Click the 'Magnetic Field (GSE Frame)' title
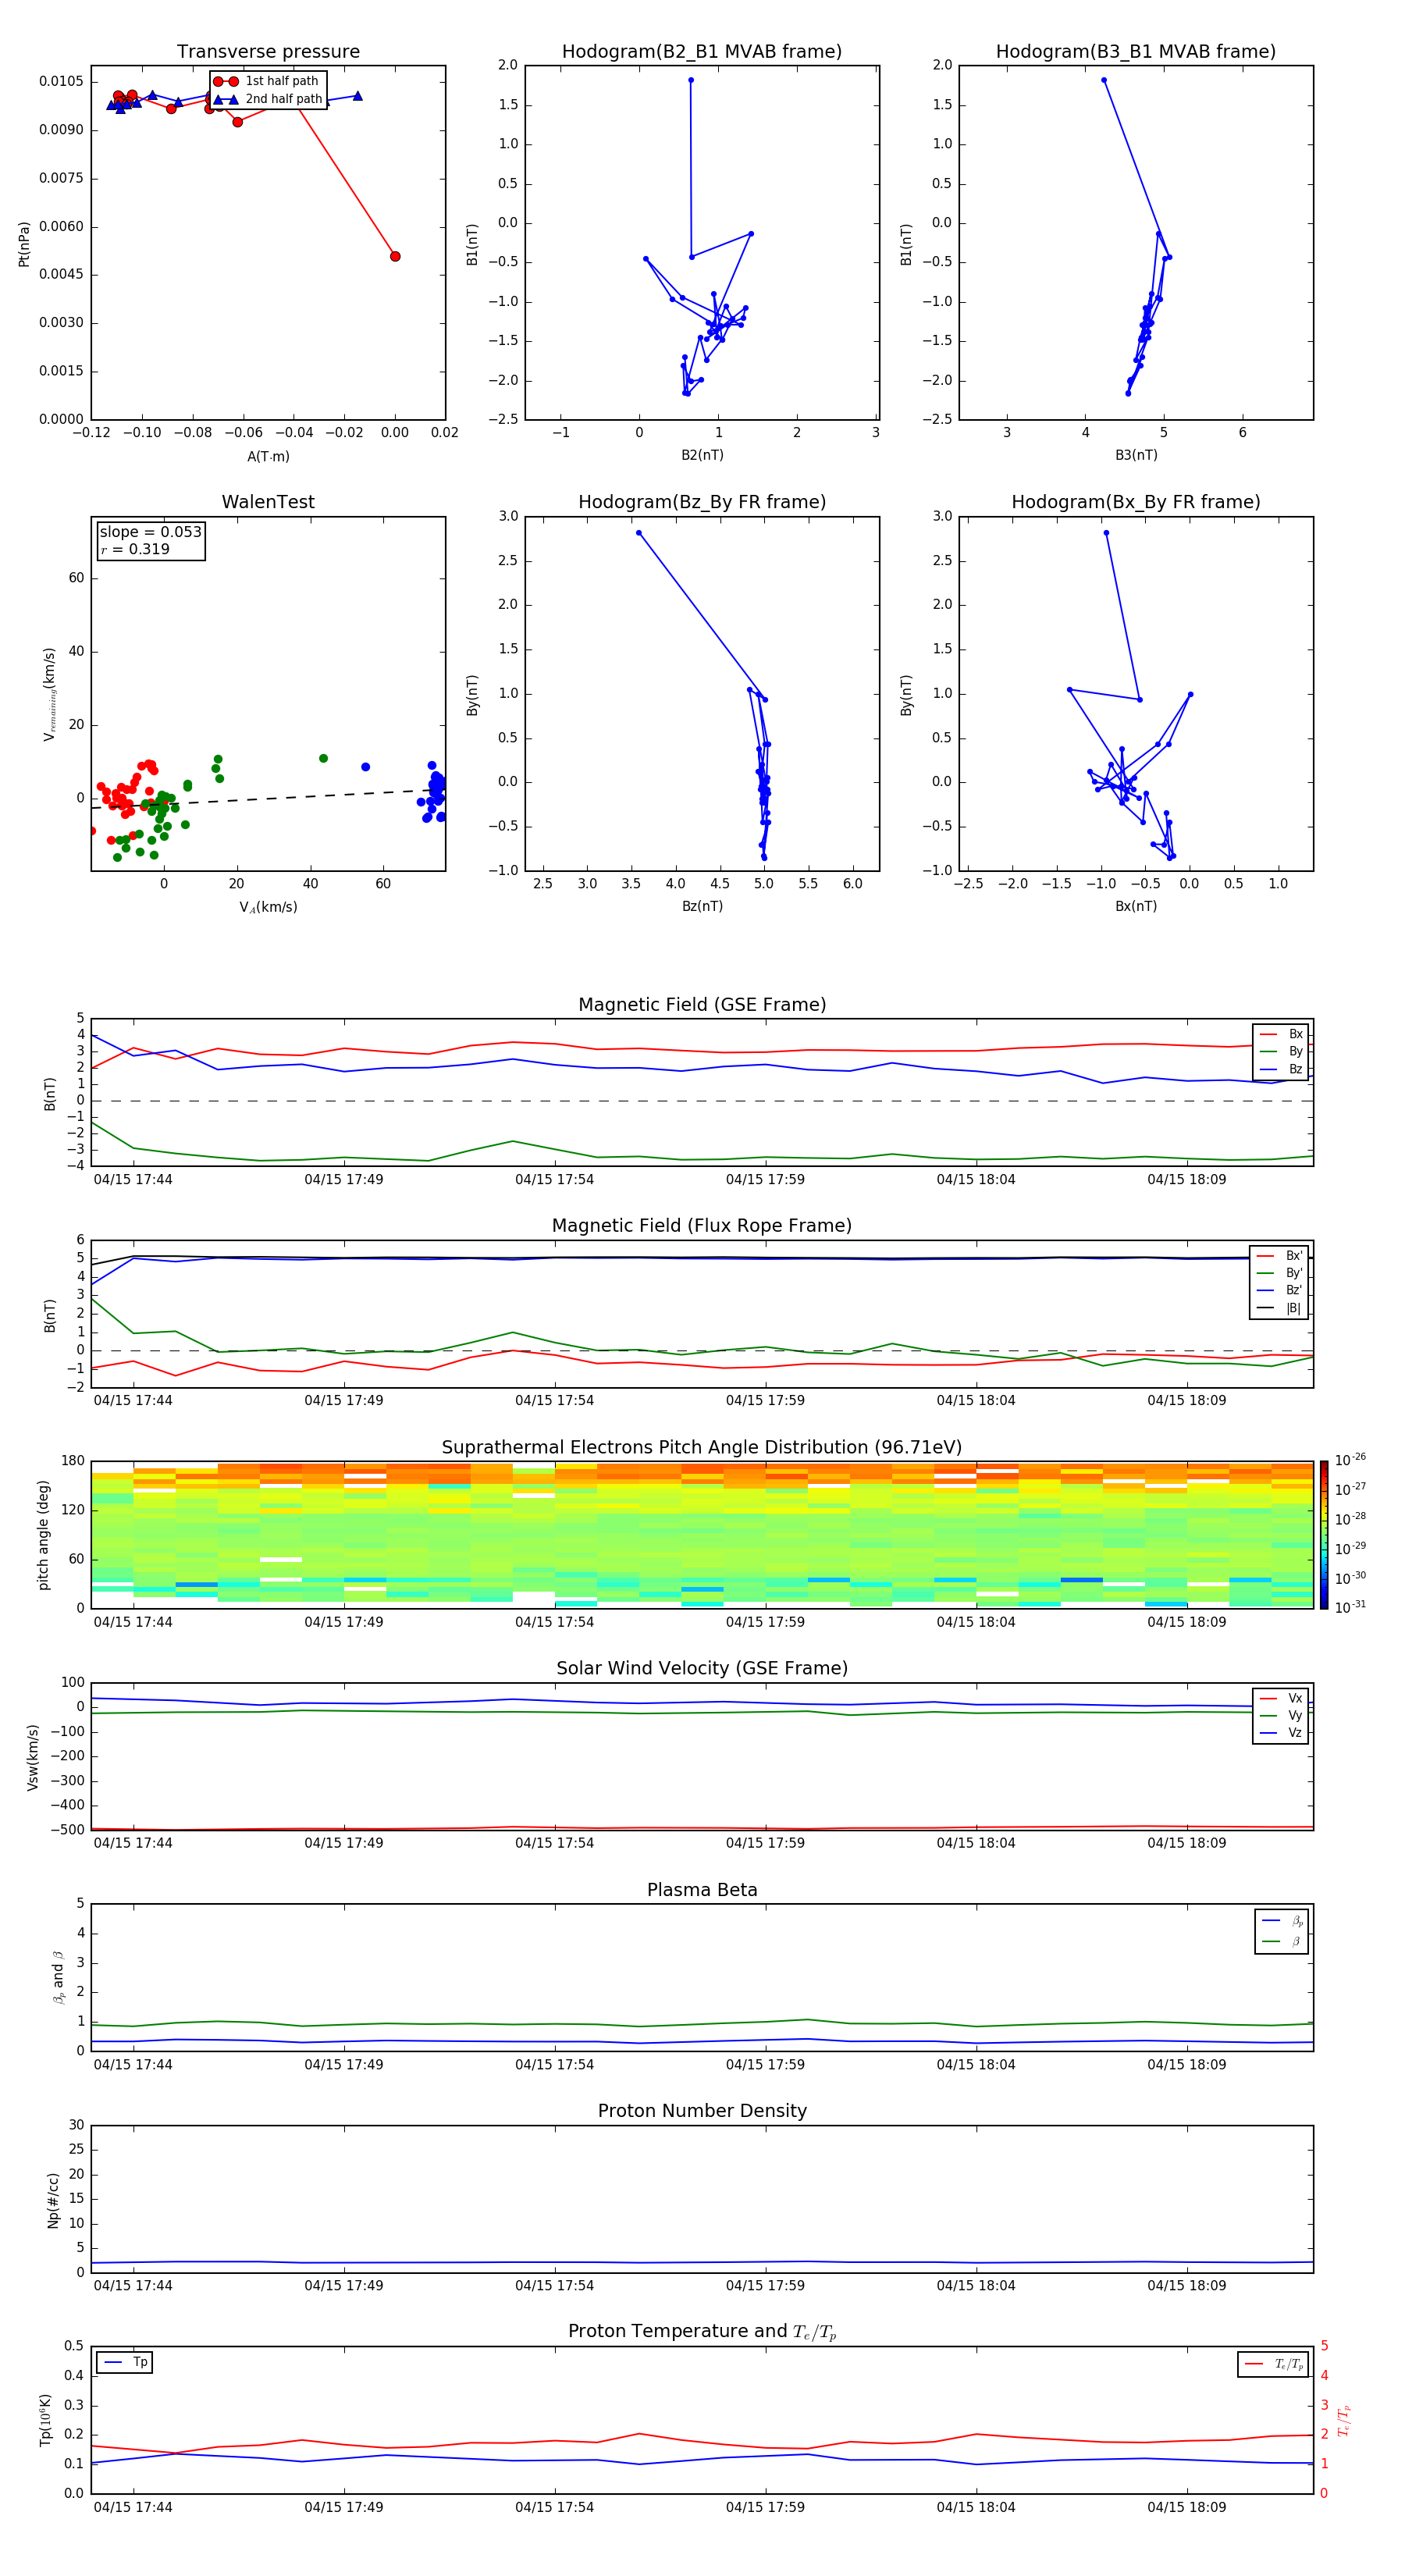The image size is (1405, 2576). tap(702, 1005)
